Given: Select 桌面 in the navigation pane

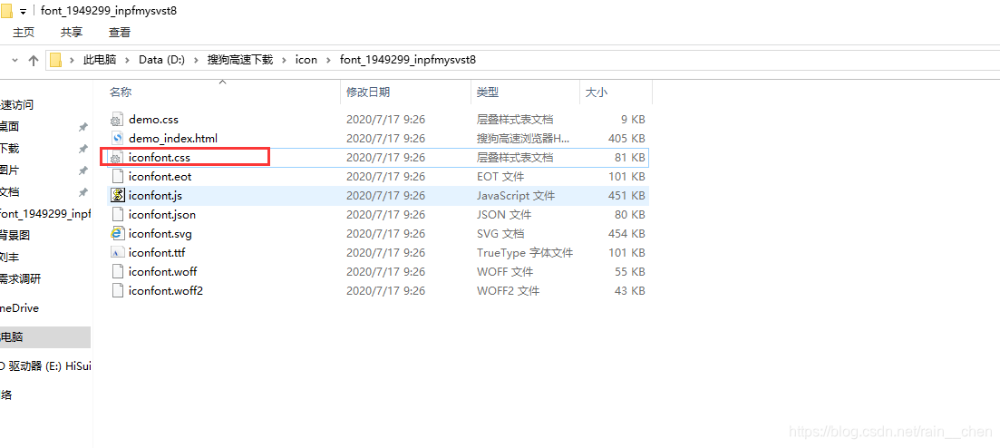Looking at the screenshot, I should click(9, 127).
